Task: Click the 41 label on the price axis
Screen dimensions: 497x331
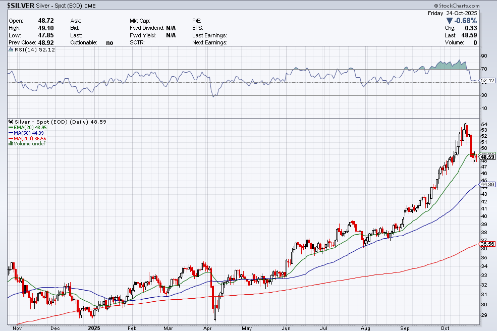Action: [x=484, y=208]
